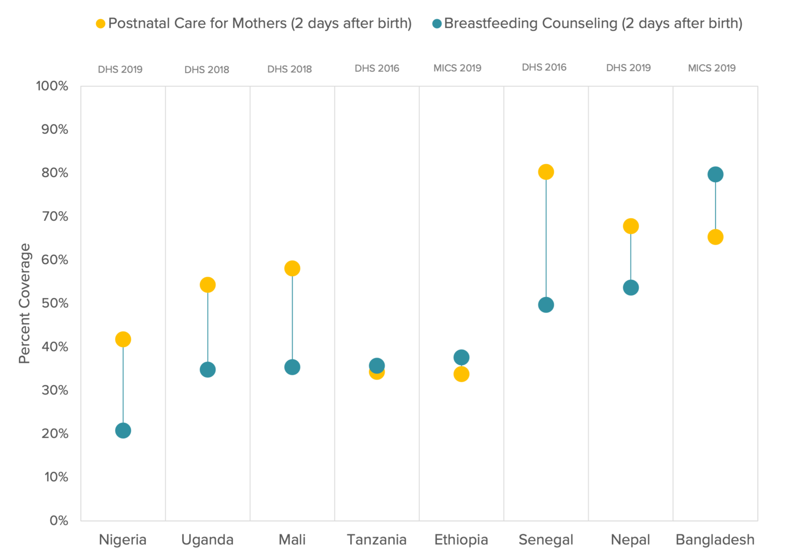Select Senegal's yellow dot near 80%

pos(546,172)
